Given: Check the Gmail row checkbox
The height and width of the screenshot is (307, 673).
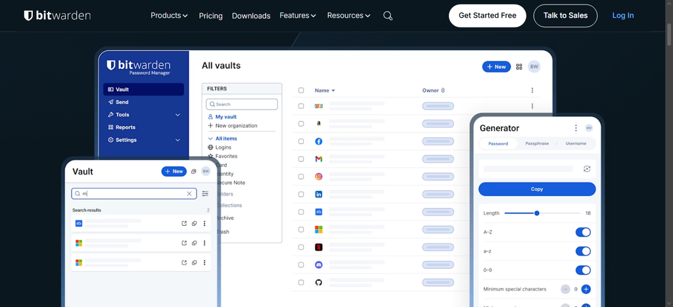Looking at the screenshot, I should point(301,159).
